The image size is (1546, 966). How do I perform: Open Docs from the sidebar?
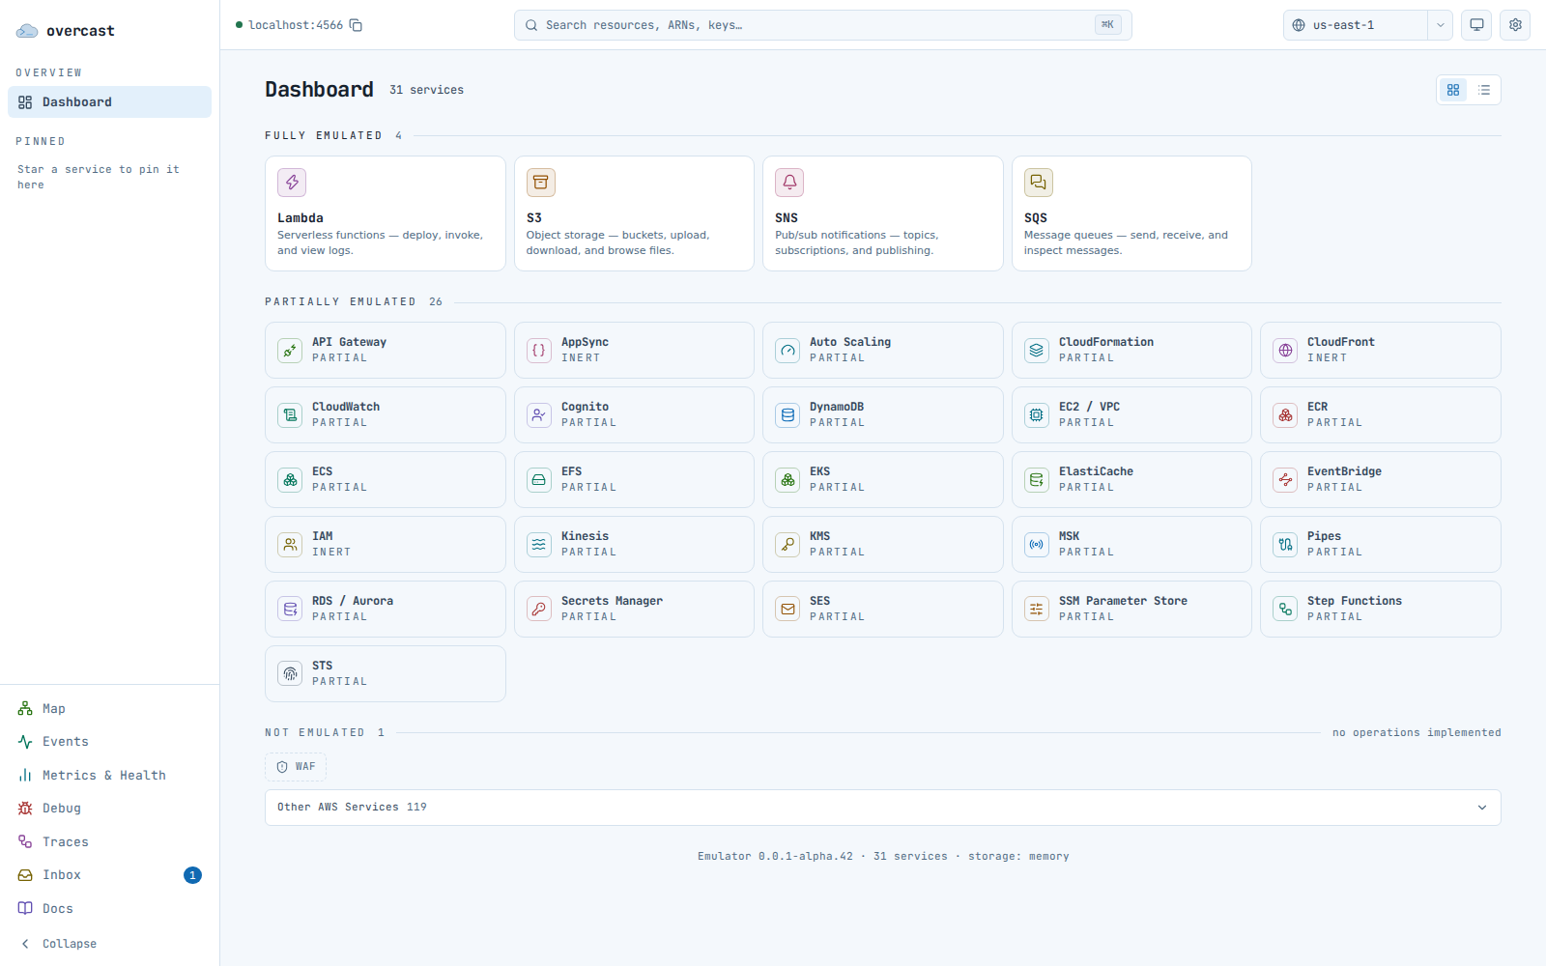point(109,909)
